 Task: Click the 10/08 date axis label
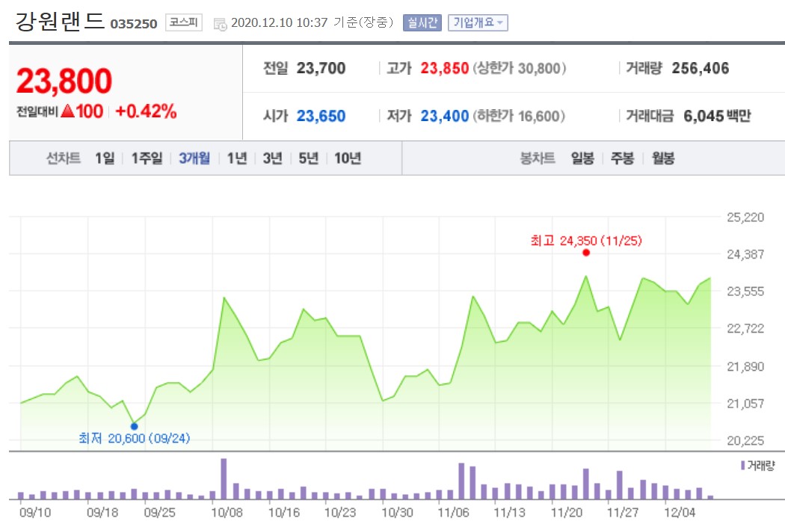(x=227, y=513)
